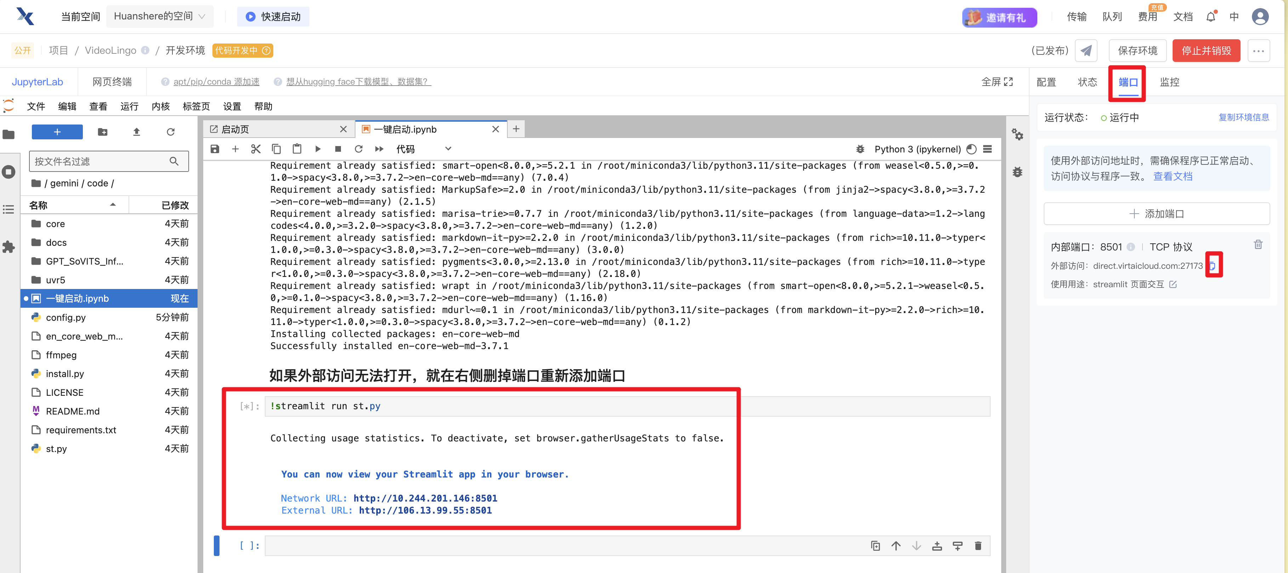1288x573 pixels.
Task: Open the running terminals and kernels sidebar
Action: pyautogui.click(x=9, y=172)
